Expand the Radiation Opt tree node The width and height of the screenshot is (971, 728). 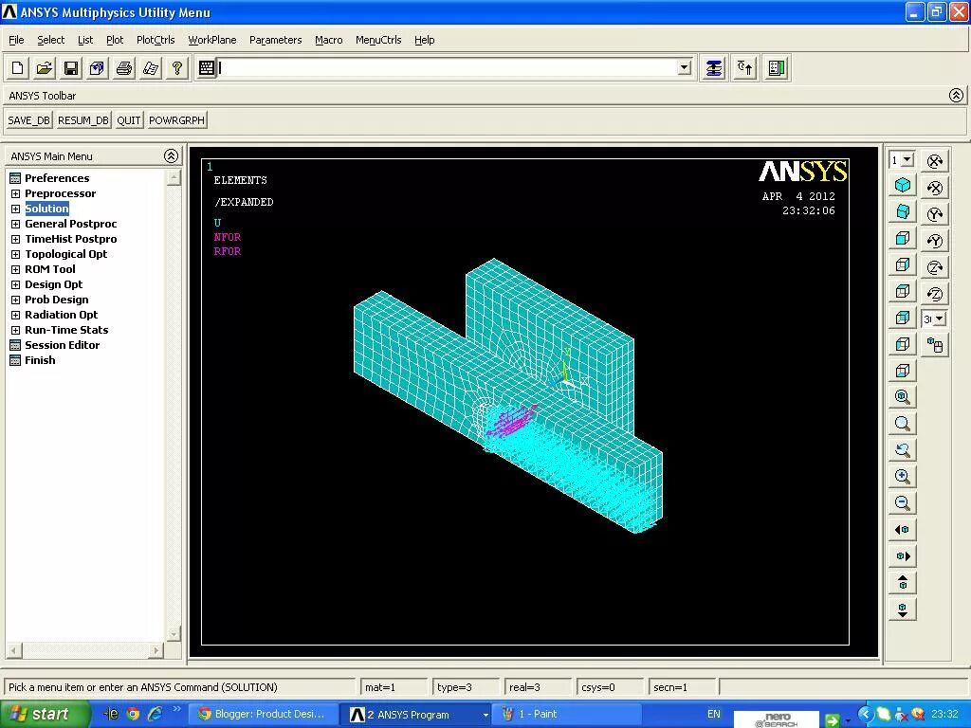15,315
